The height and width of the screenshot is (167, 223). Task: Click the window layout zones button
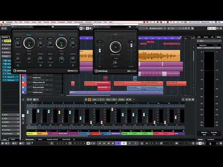click(x=211, y=28)
